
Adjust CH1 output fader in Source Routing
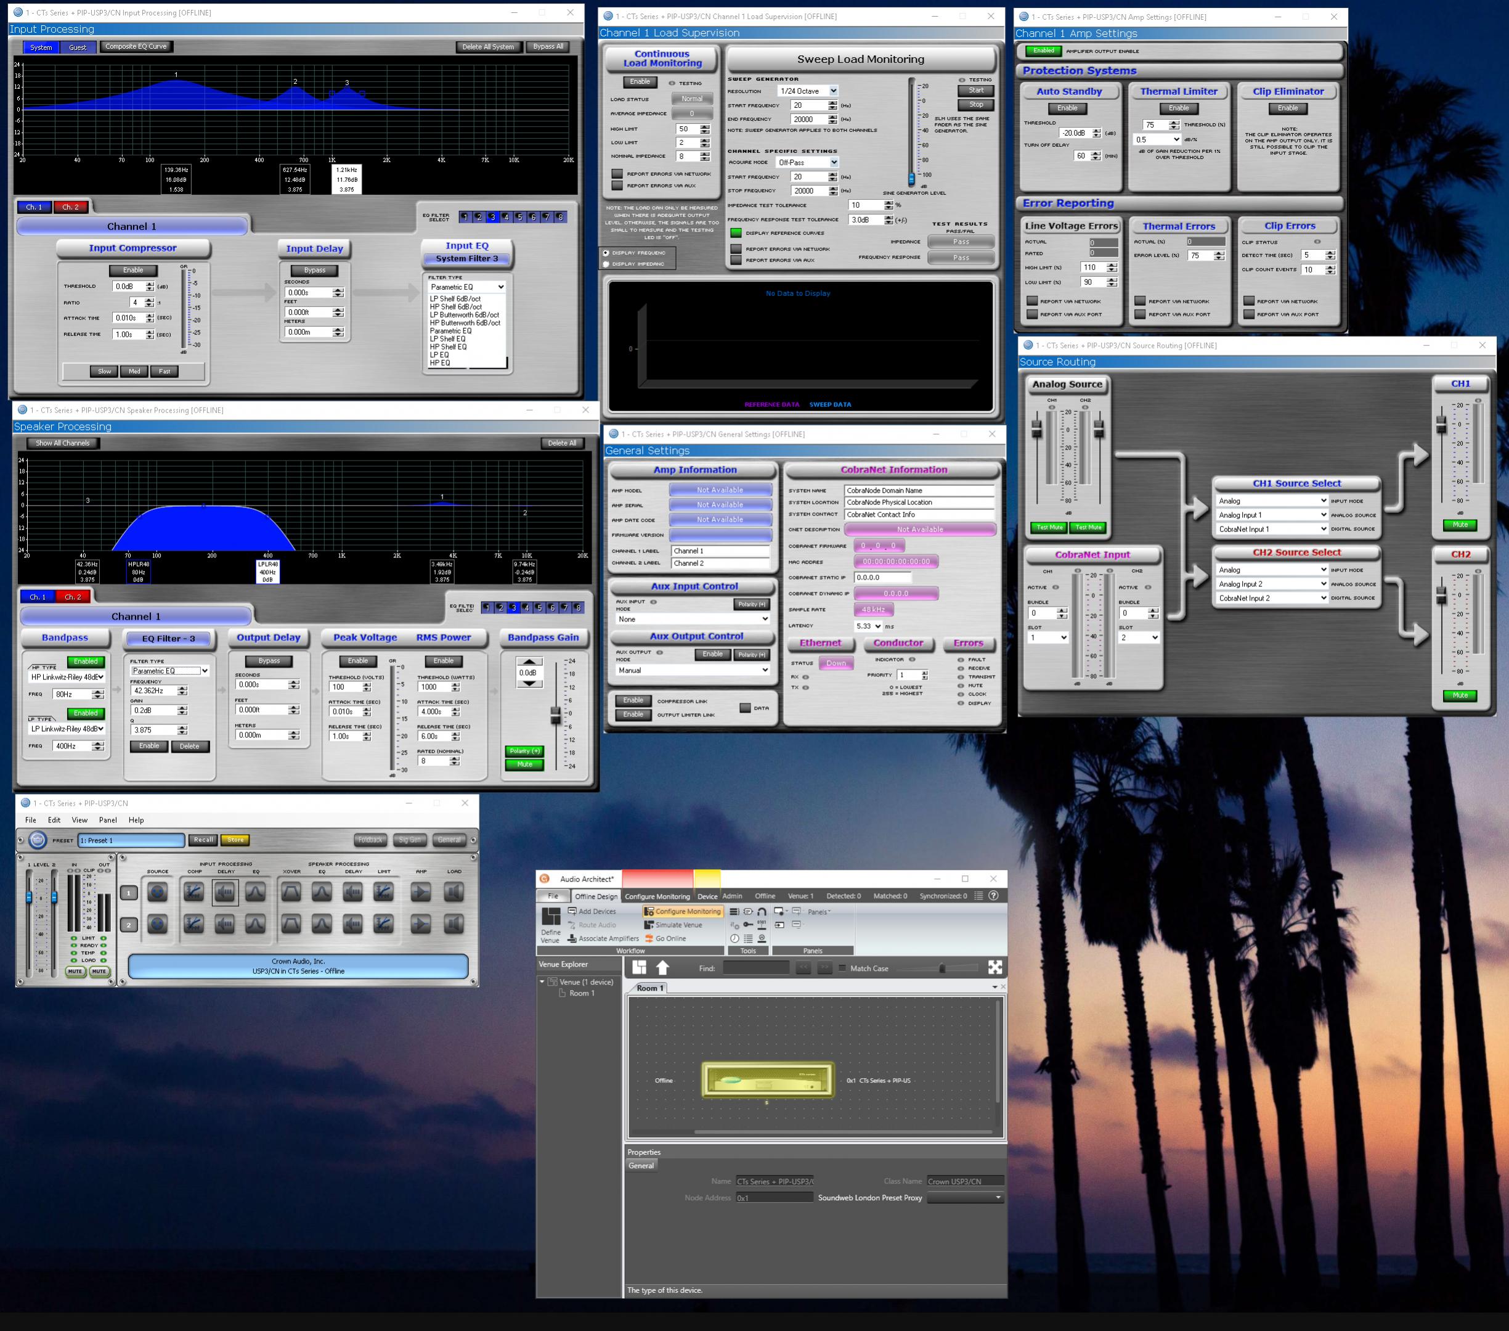pos(1441,425)
